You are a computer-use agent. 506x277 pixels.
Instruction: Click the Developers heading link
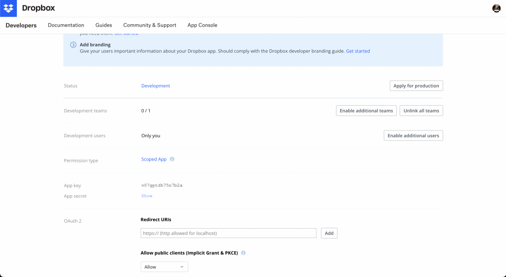21,25
